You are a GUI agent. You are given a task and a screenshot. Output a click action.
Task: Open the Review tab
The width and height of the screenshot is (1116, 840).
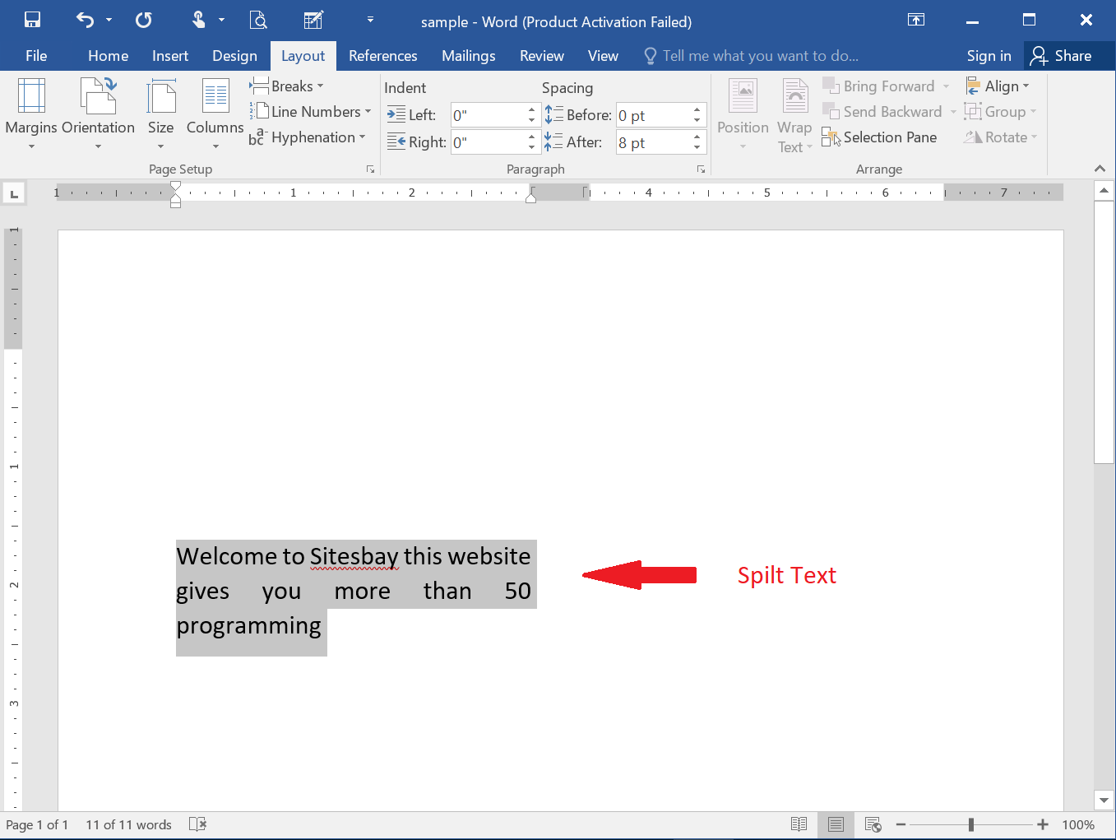542,56
